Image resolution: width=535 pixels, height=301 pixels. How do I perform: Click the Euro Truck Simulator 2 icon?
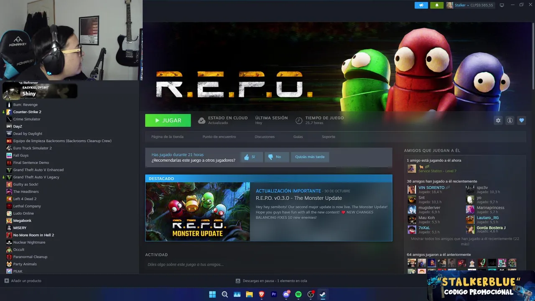9,148
